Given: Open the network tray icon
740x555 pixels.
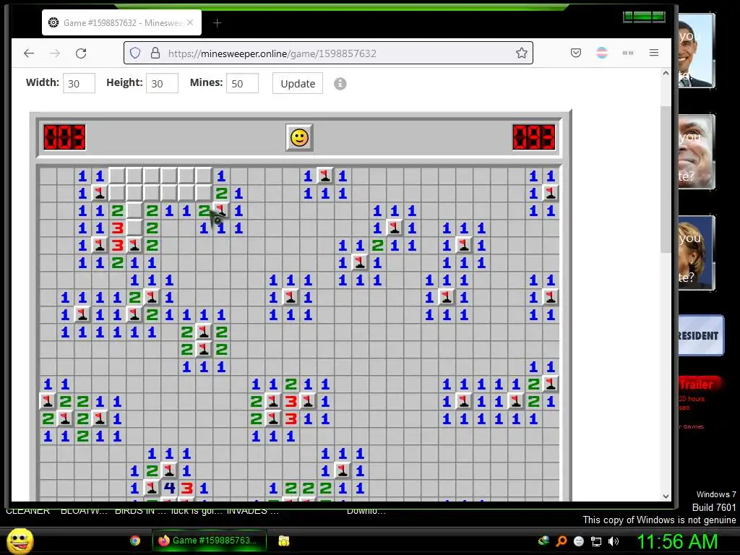Looking at the screenshot, I should point(596,541).
